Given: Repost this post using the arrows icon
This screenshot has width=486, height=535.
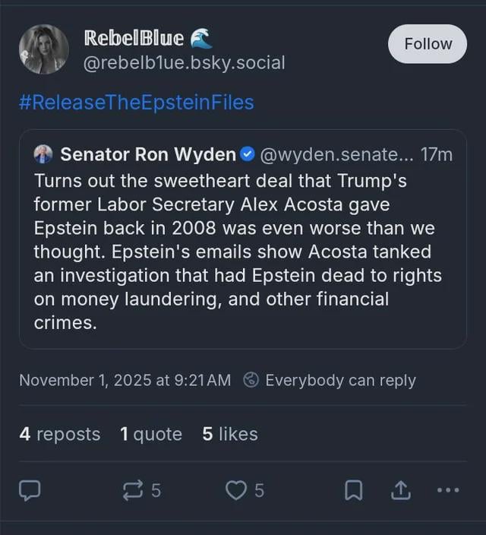Looking at the screenshot, I should pyautogui.click(x=134, y=491).
